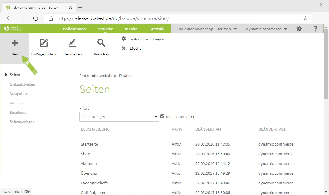Select Seiten in sidebar
The image size is (329, 195).
[15, 75]
